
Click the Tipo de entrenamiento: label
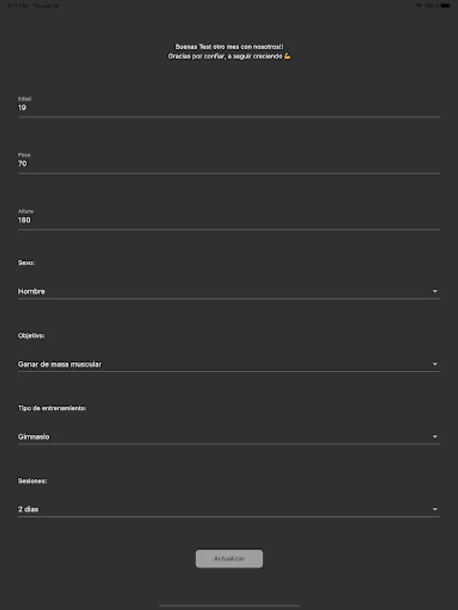coord(52,408)
